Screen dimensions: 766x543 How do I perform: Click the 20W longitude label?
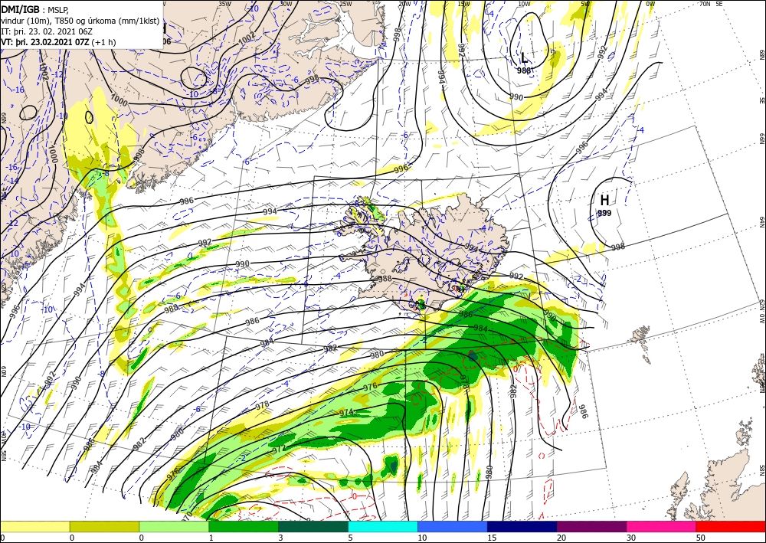pyautogui.click(x=404, y=3)
